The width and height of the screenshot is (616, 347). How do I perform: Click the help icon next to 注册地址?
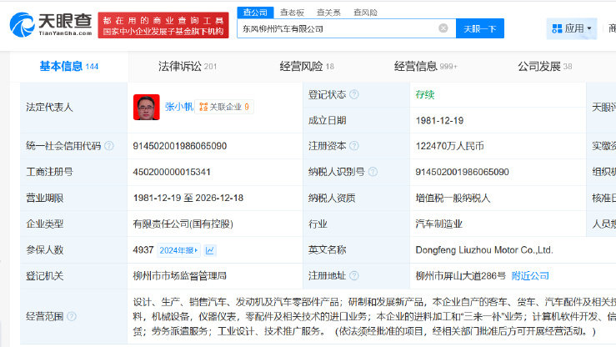tap(354, 275)
